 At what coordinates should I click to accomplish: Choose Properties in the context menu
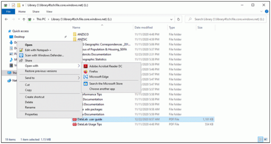pos(31,114)
